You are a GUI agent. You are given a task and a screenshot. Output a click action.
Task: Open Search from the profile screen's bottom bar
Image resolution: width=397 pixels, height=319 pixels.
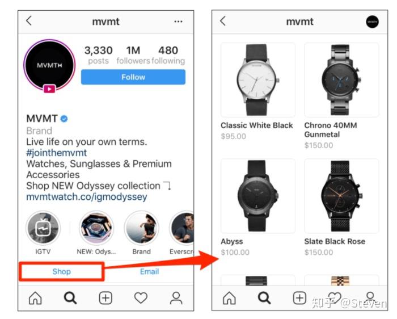click(70, 298)
